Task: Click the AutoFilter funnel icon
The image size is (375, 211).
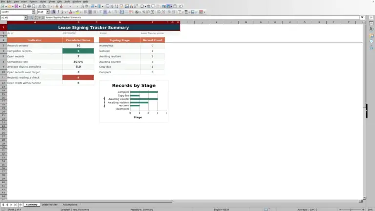Action: (x=121, y=6)
